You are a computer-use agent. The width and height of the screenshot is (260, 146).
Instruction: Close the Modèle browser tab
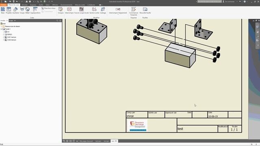click(7, 21)
